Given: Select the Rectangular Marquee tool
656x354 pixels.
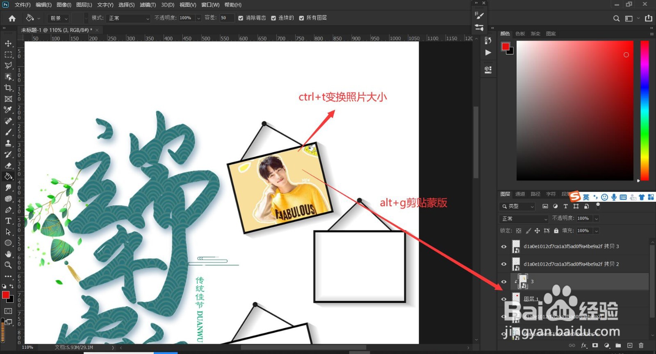Looking at the screenshot, I should point(8,54).
